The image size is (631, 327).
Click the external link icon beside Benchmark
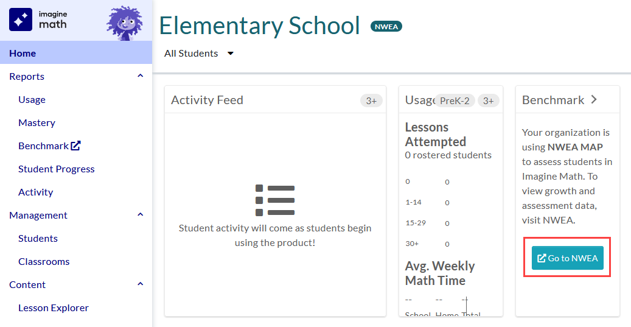click(x=75, y=146)
